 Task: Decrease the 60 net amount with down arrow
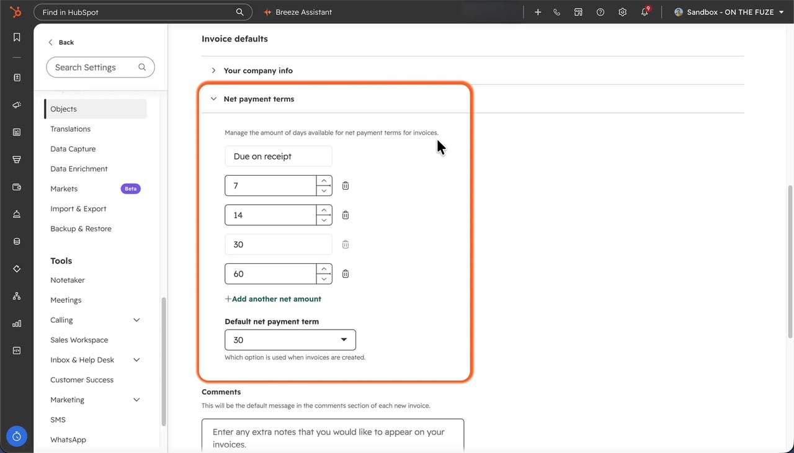[x=324, y=279]
